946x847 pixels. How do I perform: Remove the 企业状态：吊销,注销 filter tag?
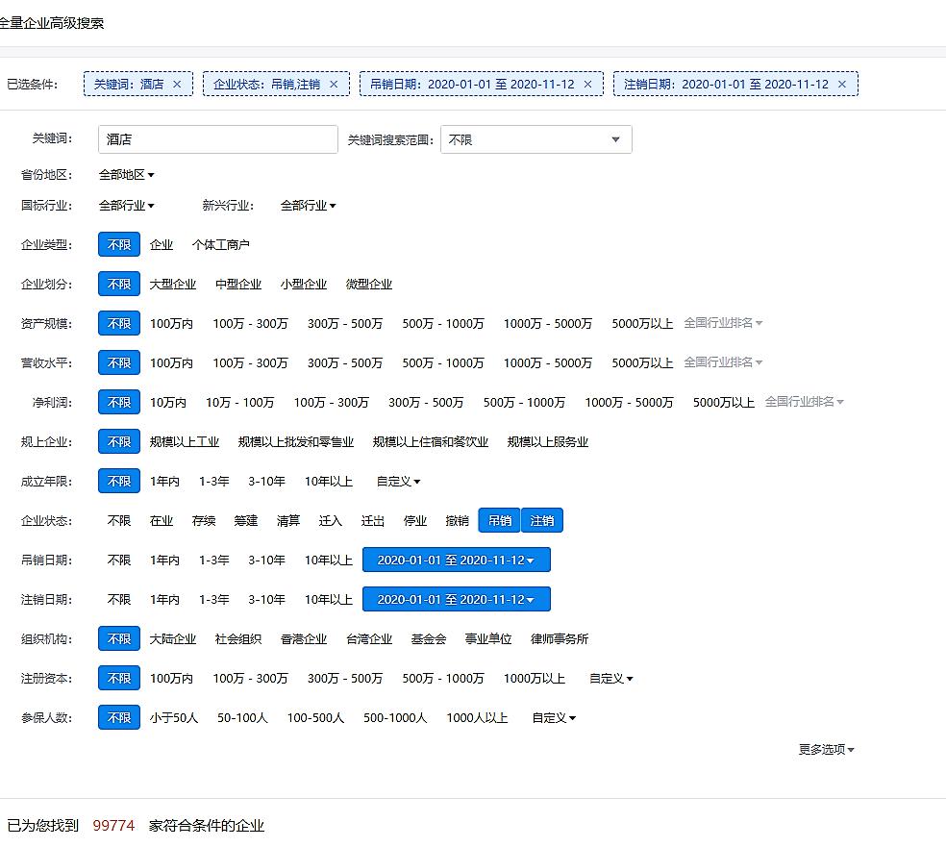pos(334,85)
